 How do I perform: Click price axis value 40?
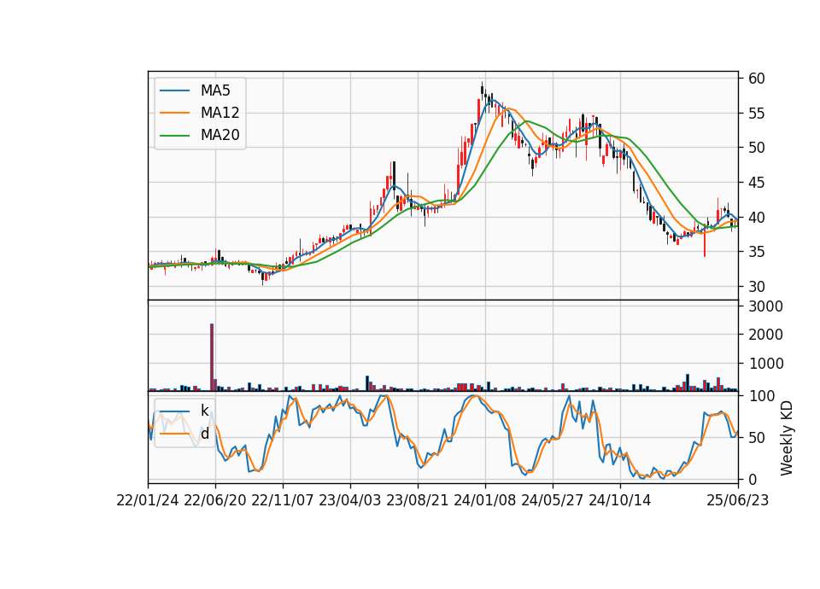[x=757, y=218]
